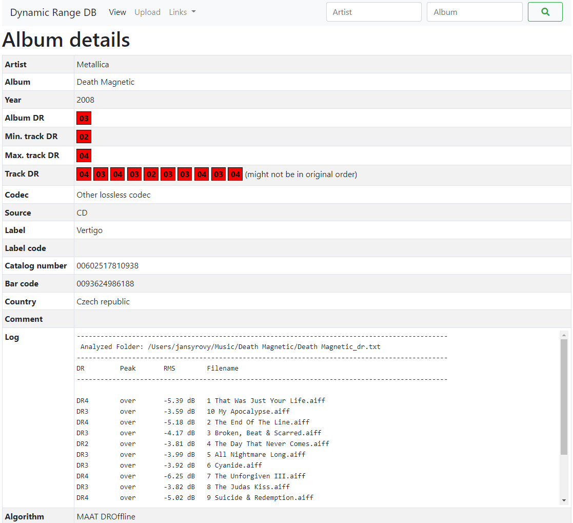The width and height of the screenshot is (573, 523).
Task: Select catalog number 00602517810938
Action: (107, 266)
